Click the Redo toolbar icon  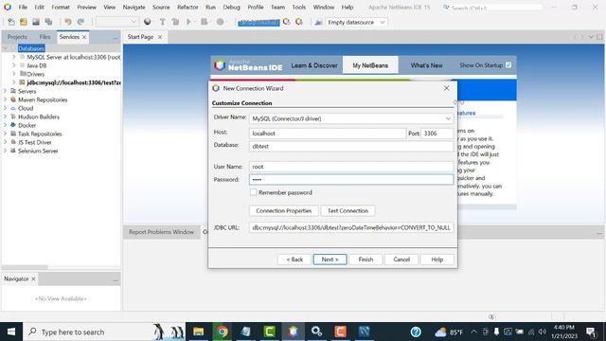pos(80,22)
